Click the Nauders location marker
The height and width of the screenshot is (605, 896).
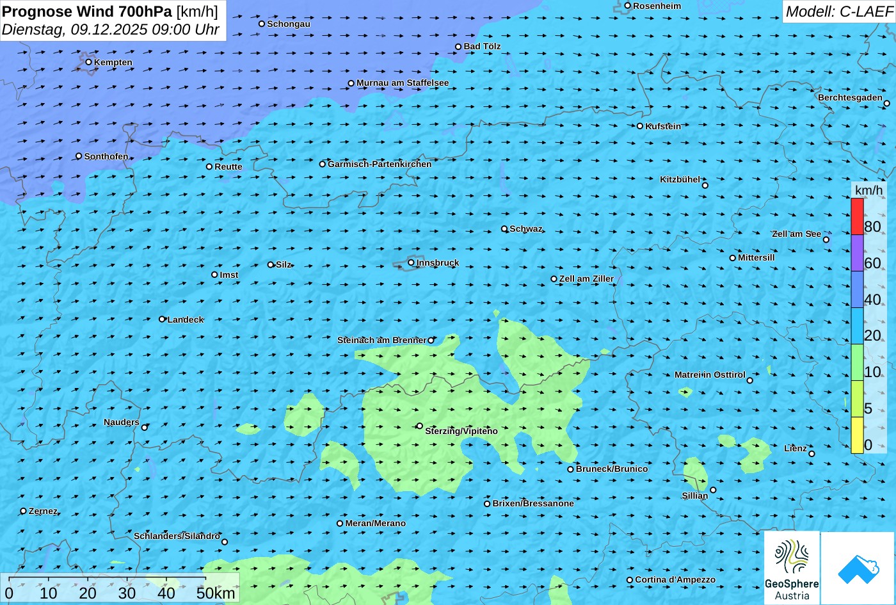(x=145, y=428)
